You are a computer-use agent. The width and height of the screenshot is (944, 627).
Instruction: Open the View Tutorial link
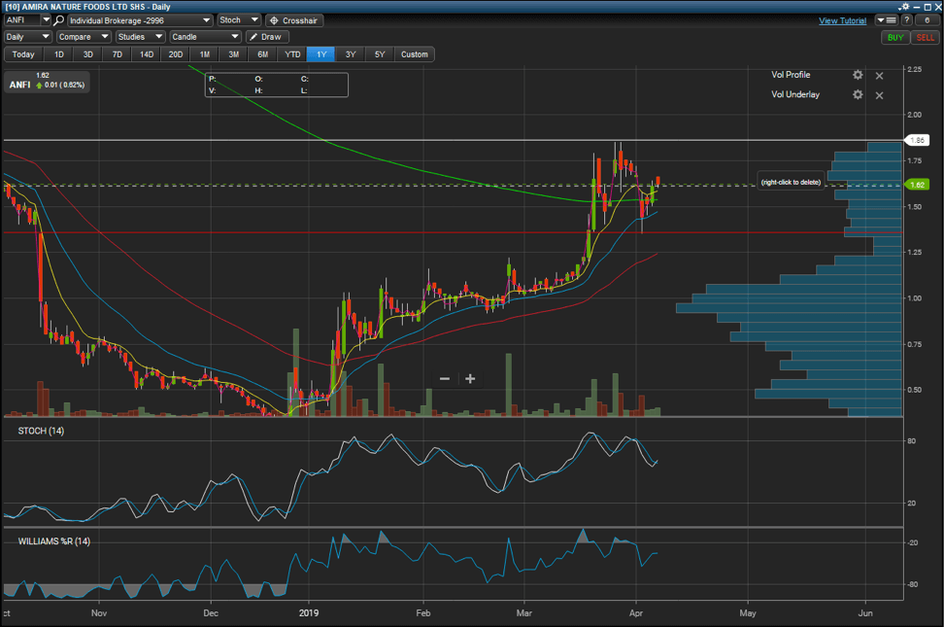842,20
